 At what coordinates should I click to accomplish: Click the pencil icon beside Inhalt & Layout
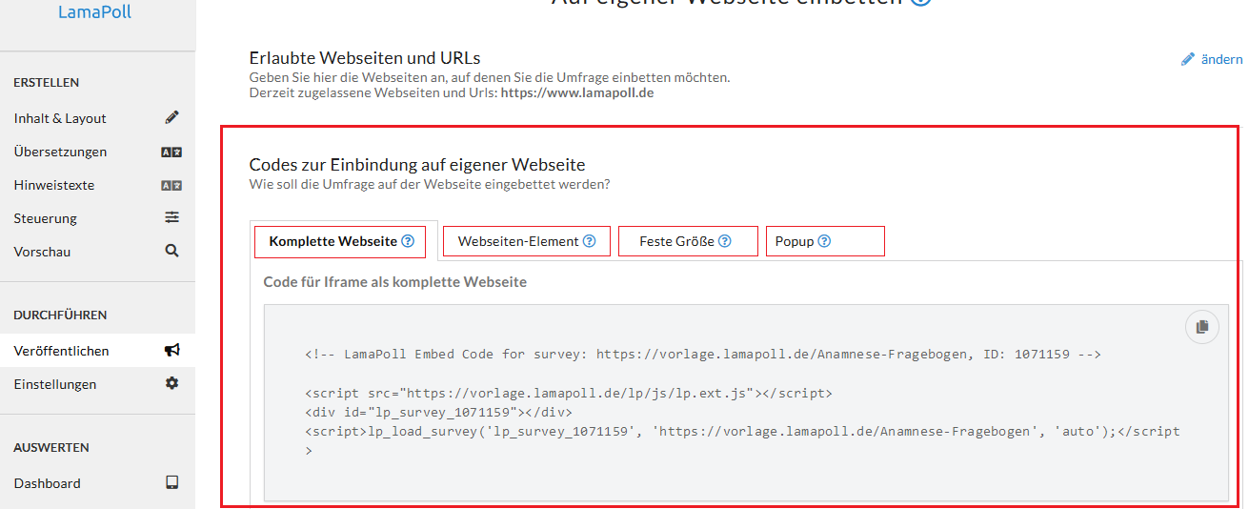pos(171,118)
